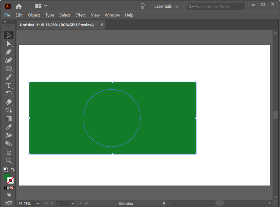Image resolution: width=280 pixels, height=207 pixels.
Task: Click the Search Adobe Stock field
Action: pyautogui.click(x=215, y=6)
